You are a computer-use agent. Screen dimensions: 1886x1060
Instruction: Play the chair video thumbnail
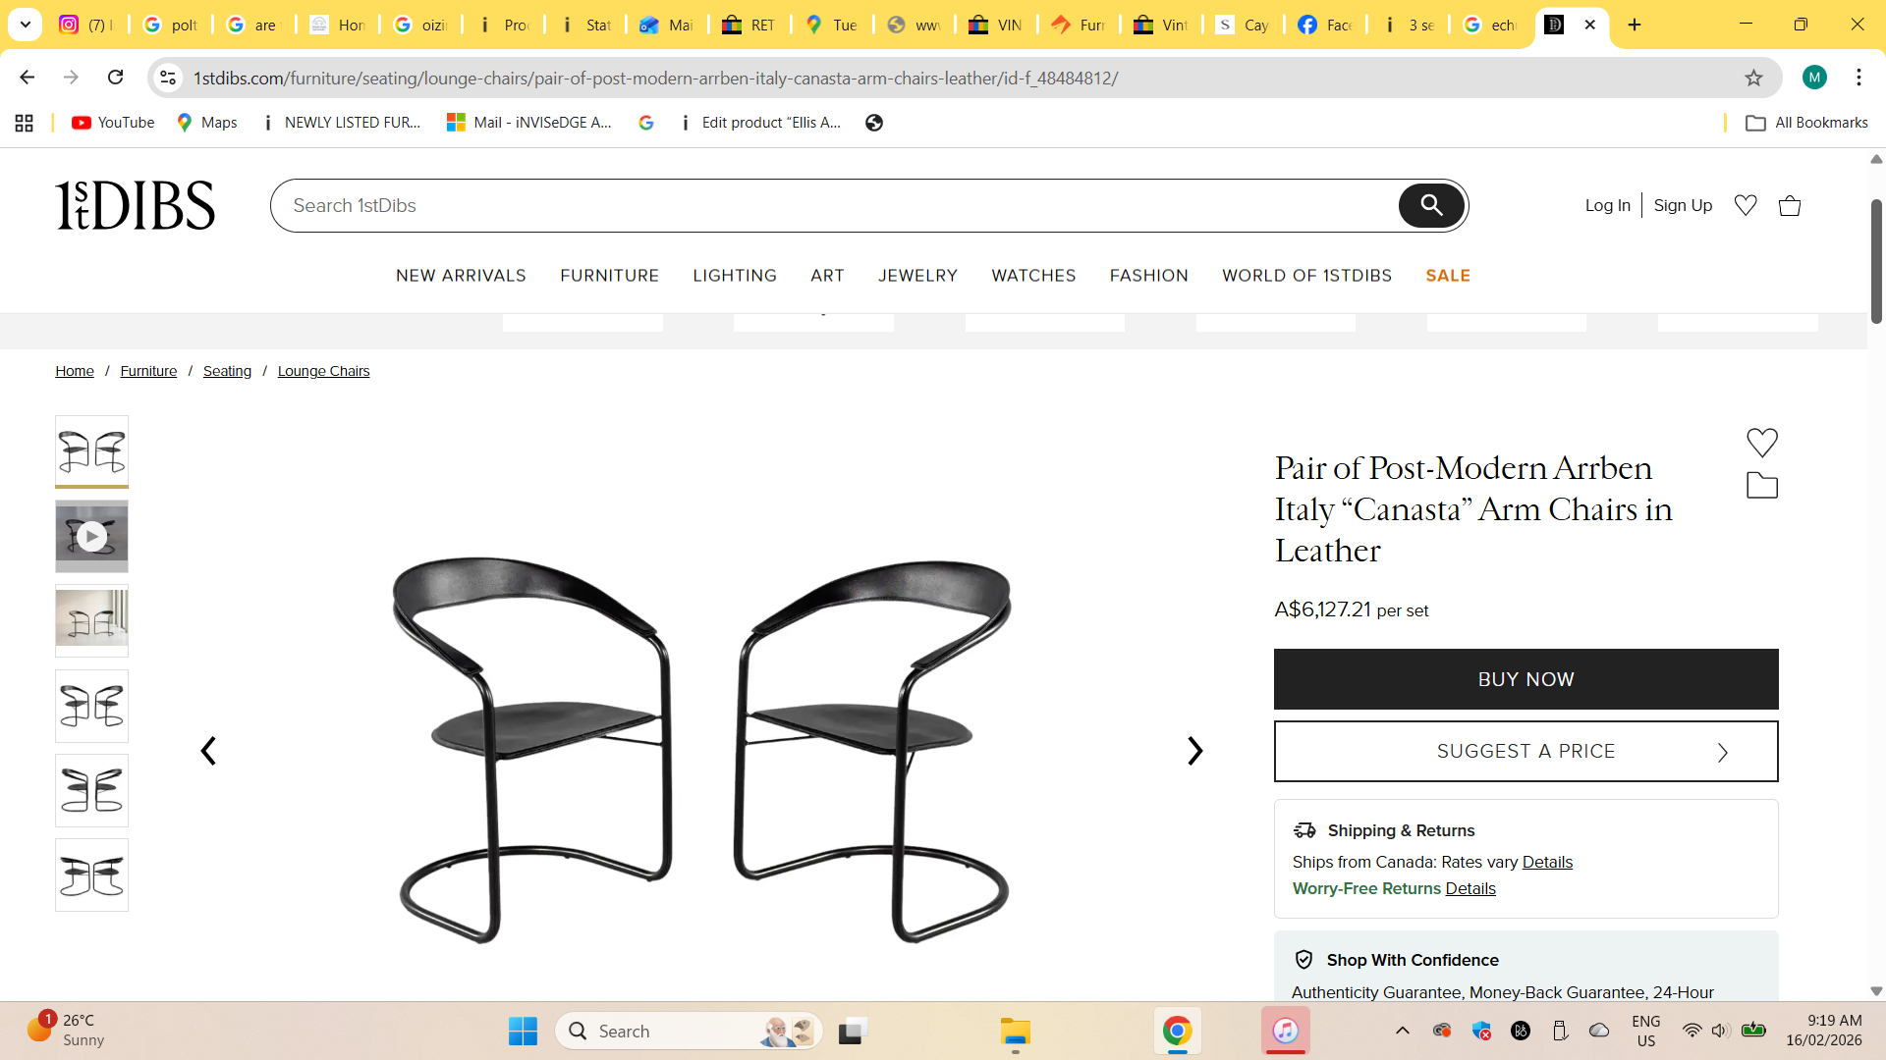91,537
